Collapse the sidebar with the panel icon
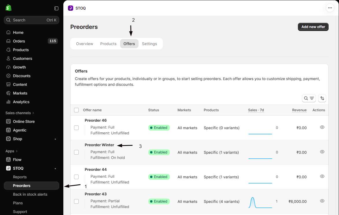 pos(56,8)
